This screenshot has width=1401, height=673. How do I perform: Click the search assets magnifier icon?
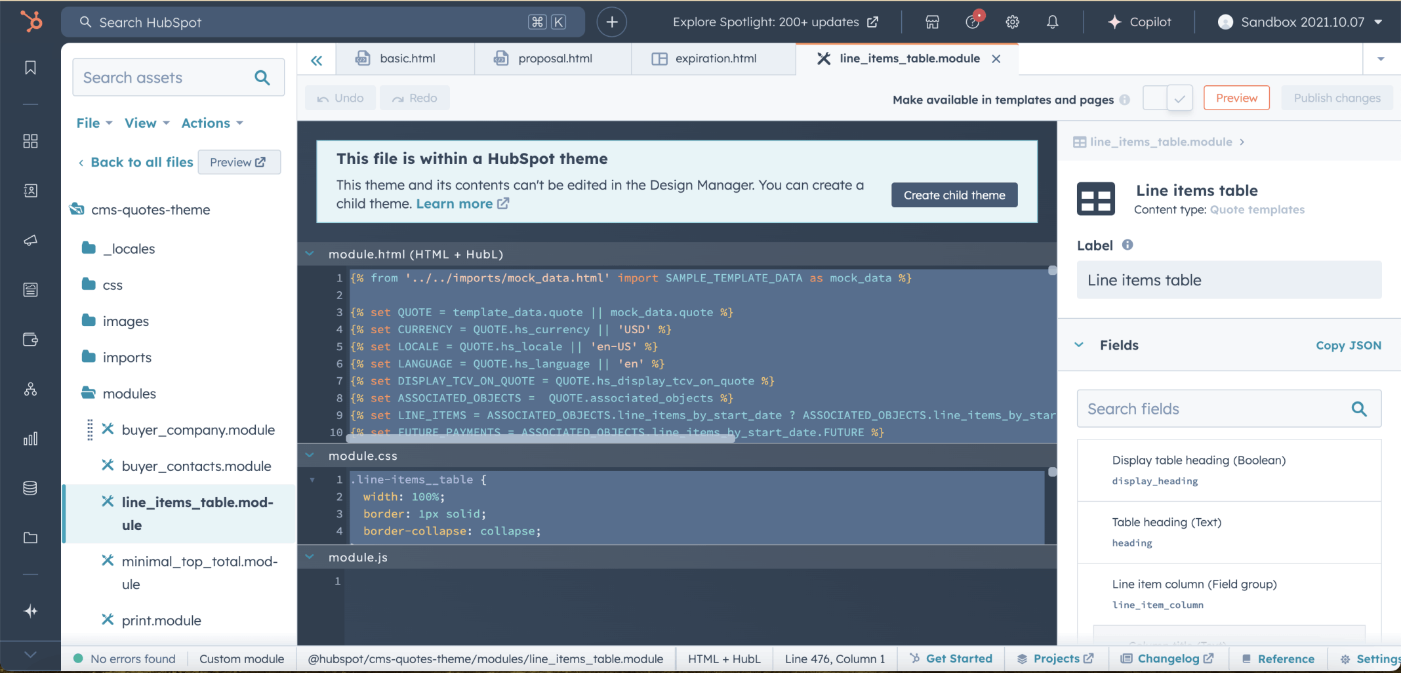[262, 77]
